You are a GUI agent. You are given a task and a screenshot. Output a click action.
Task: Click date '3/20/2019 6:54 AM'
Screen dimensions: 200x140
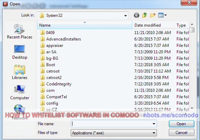(x=151, y=103)
